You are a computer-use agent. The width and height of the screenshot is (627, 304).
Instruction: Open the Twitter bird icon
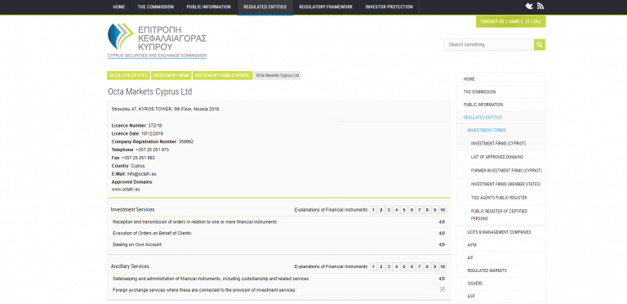point(529,6)
